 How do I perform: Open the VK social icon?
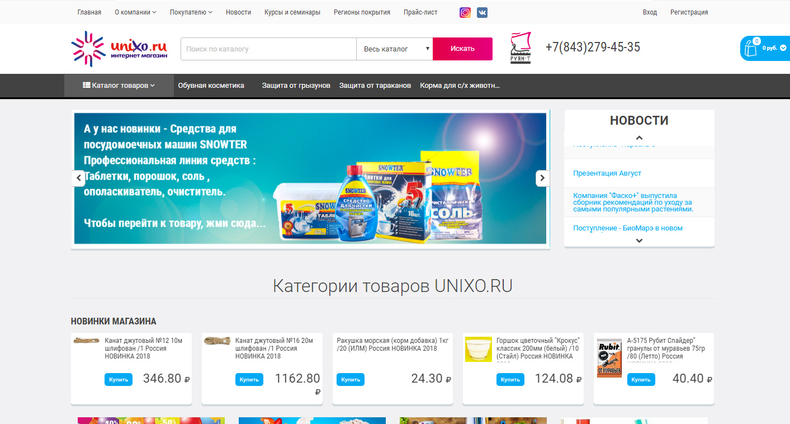pyautogui.click(x=482, y=12)
